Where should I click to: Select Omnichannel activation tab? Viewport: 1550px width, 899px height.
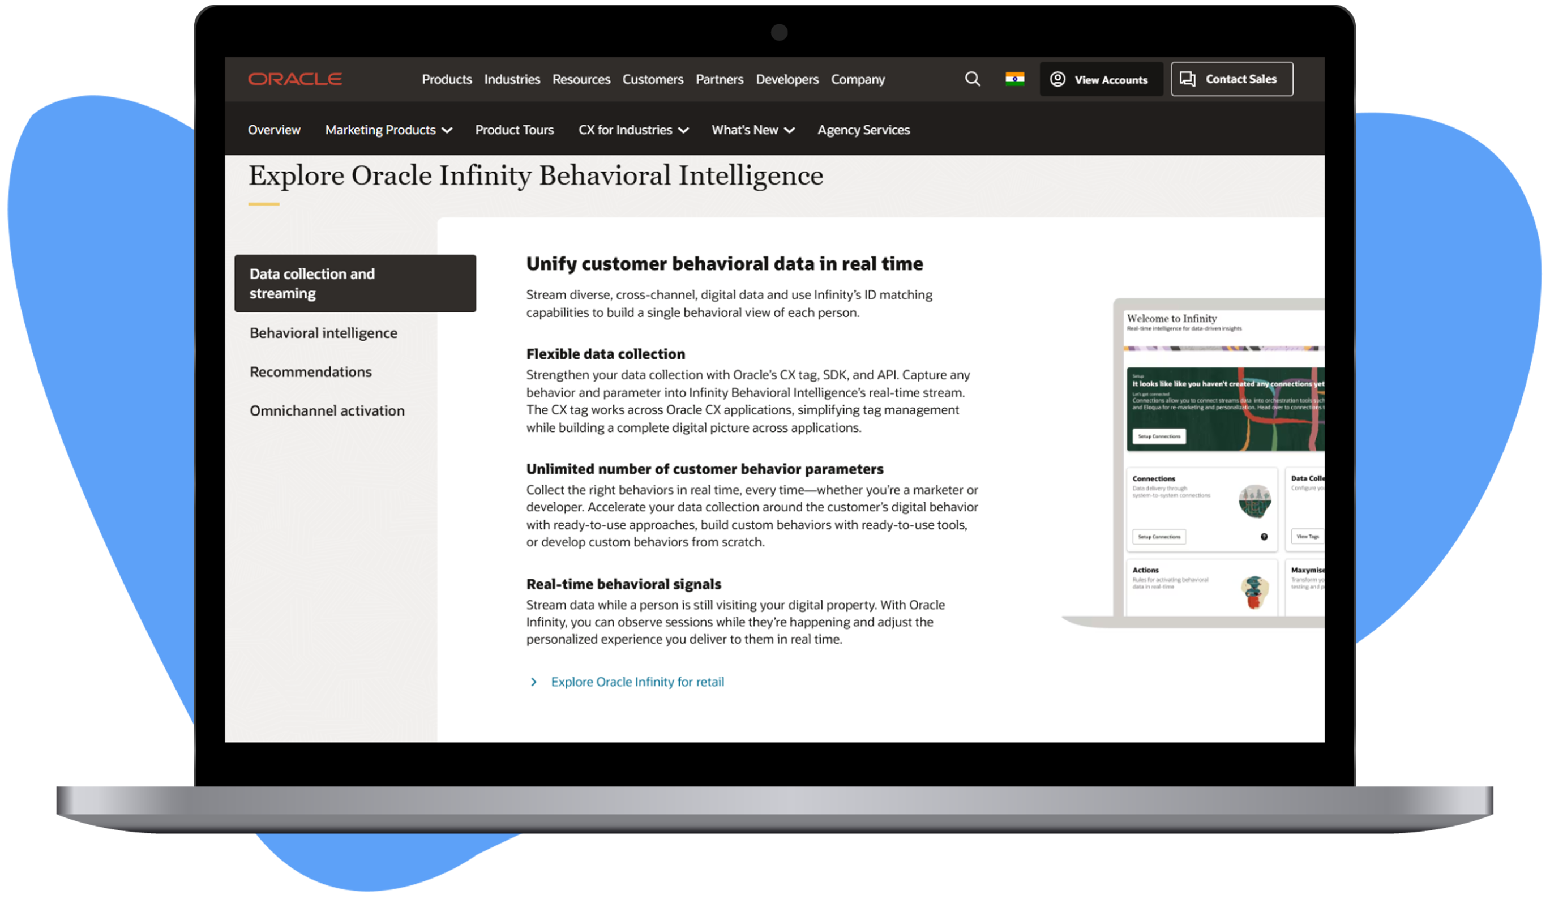coord(327,411)
